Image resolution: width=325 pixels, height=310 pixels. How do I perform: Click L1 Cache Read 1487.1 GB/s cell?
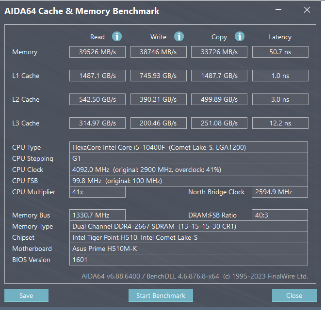(97, 76)
